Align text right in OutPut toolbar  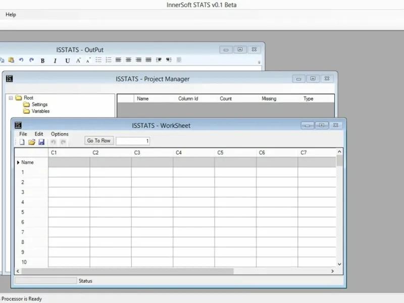(138, 60)
